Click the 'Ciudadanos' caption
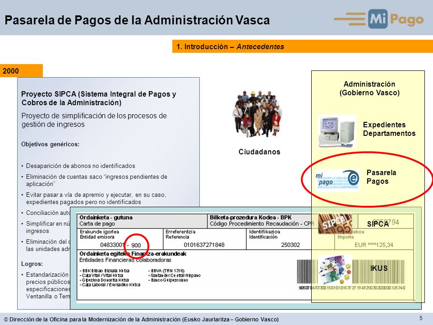This screenshot has width=433, height=325. click(259, 152)
